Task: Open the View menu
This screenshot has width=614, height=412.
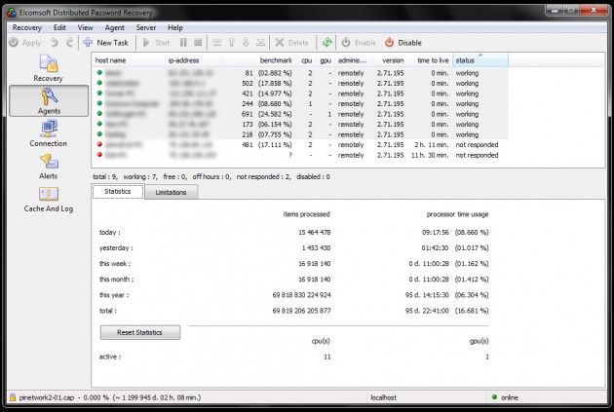Action: tap(85, 28)
